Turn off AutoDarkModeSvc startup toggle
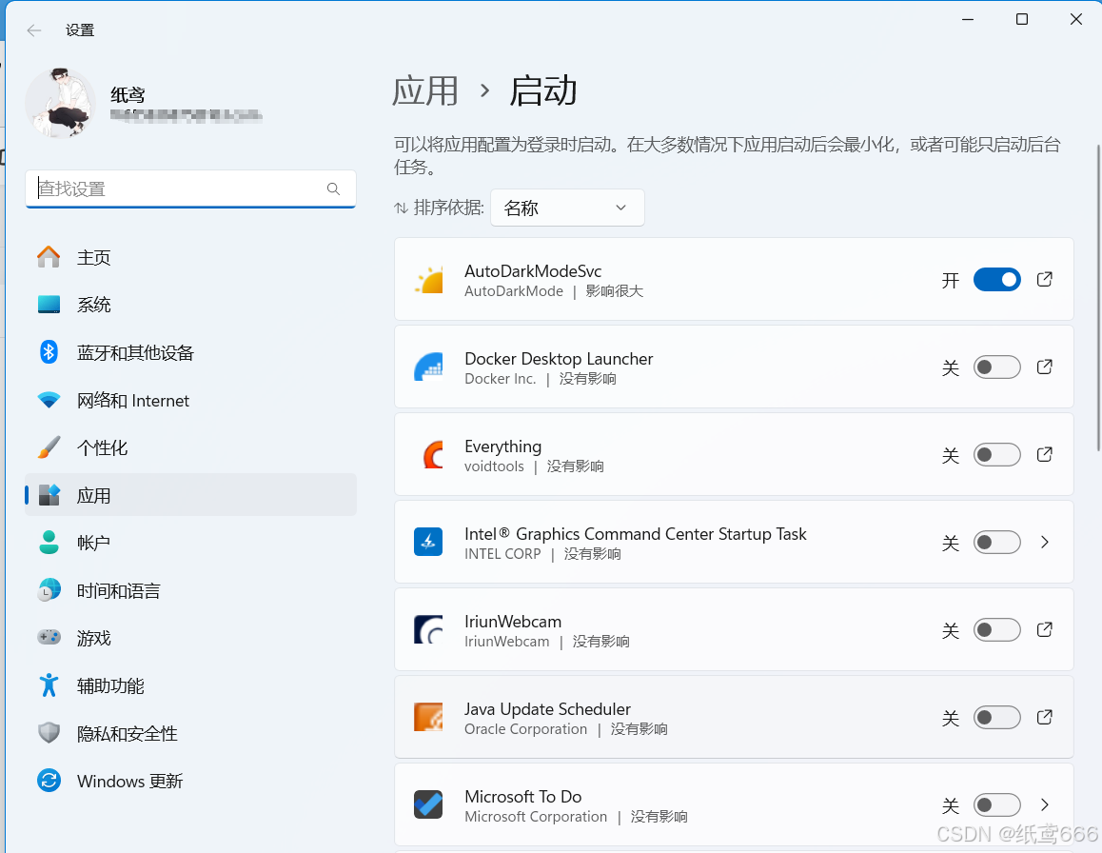The image size is (1102, 853). pyautogui.click(x=996, y=280)
